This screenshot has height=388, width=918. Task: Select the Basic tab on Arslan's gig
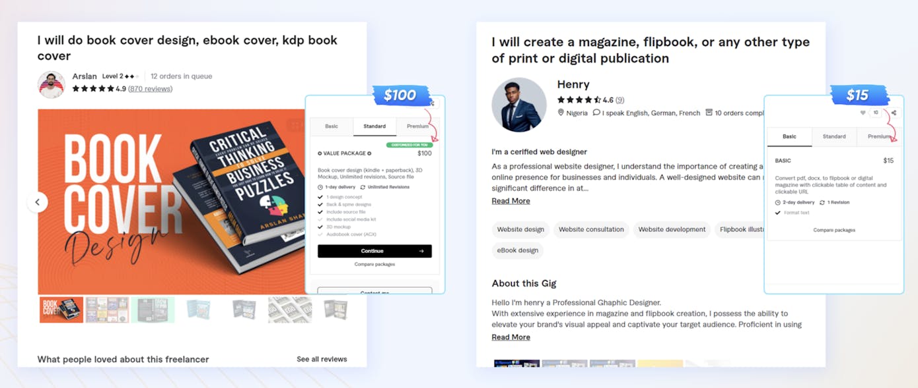332,126
